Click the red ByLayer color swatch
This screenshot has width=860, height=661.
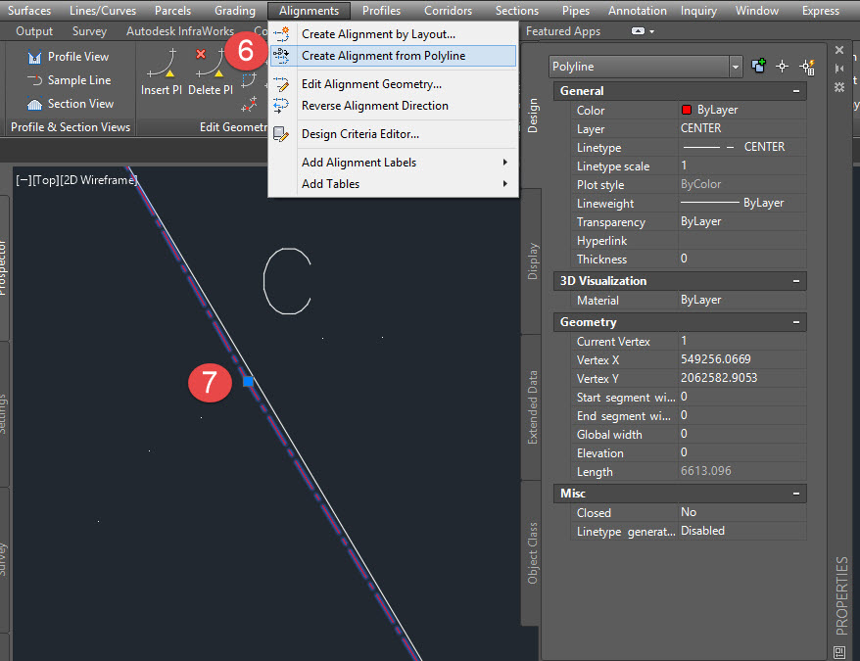[x=686, y=110]
